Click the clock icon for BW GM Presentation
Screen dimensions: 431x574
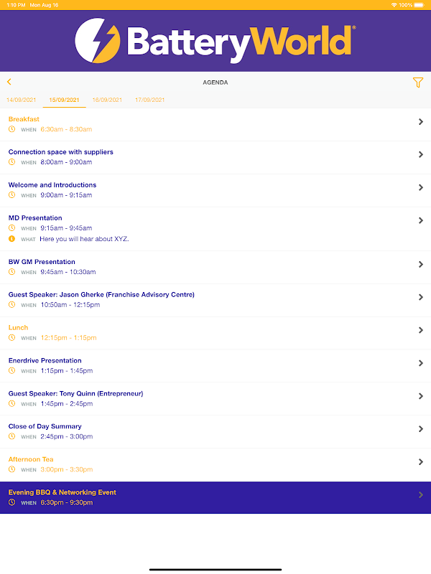click(11, 272)
